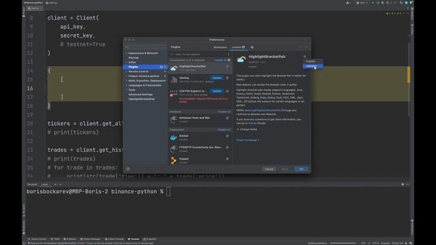The width and height of the screenshot is (436, 245).
Task: Click the Apply button
Action: tap(285, 169)
